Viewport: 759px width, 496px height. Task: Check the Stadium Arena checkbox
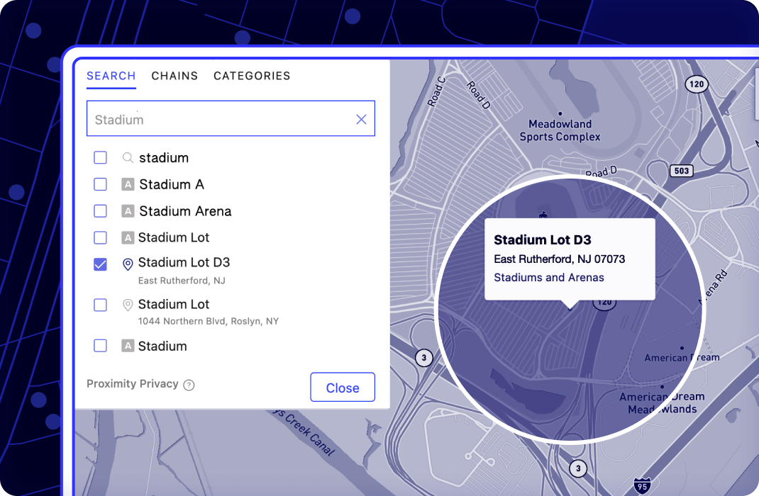[x=100, y=210]
